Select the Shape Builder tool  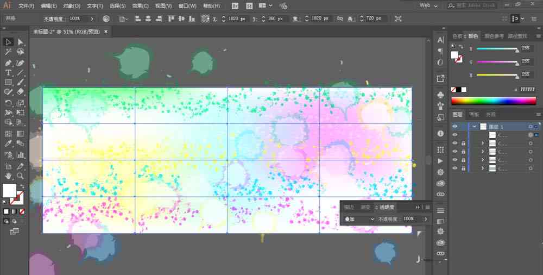pyautogui.click(x=8, y=122)
